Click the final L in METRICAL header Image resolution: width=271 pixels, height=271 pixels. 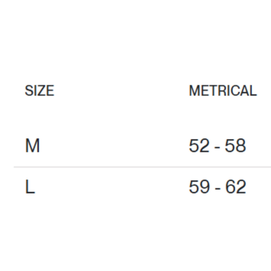pos(253,91)
